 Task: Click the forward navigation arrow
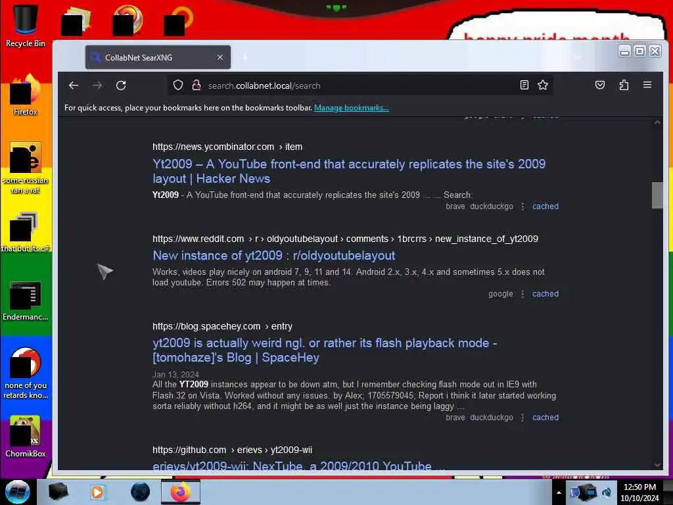coord(97,85)
